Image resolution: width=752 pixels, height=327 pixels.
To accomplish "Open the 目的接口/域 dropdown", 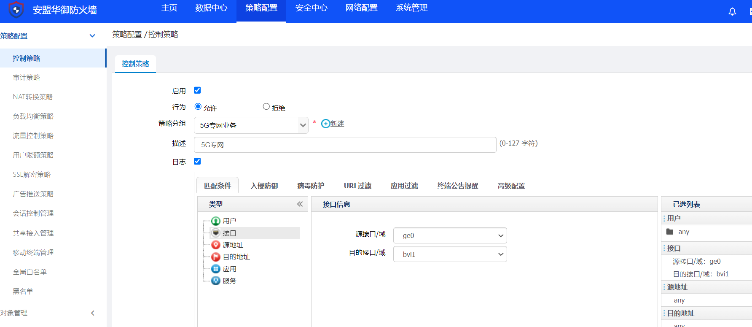I will click(450, 254).
